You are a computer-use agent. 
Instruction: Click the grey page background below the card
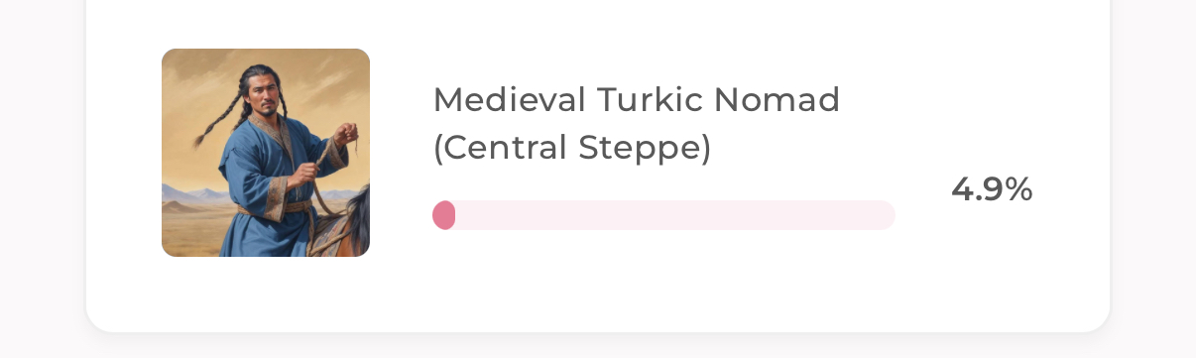tap(595, 347)
